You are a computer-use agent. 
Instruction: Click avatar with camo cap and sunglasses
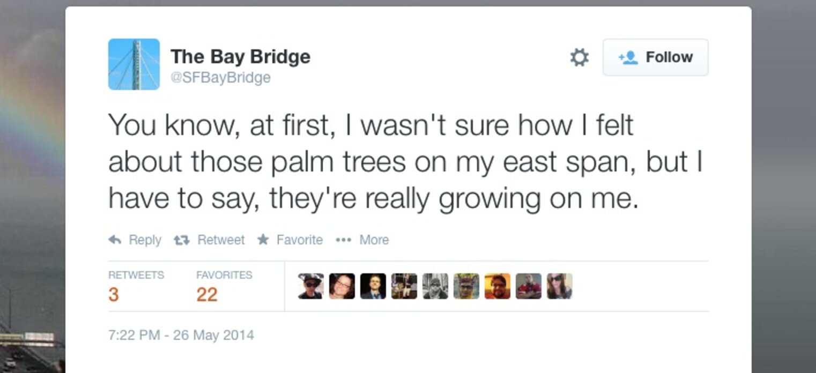pyautogui.click(x=311, y=286)
